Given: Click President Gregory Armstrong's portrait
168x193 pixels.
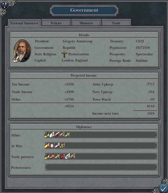Looking at the screenshot, I should (22, 50).
